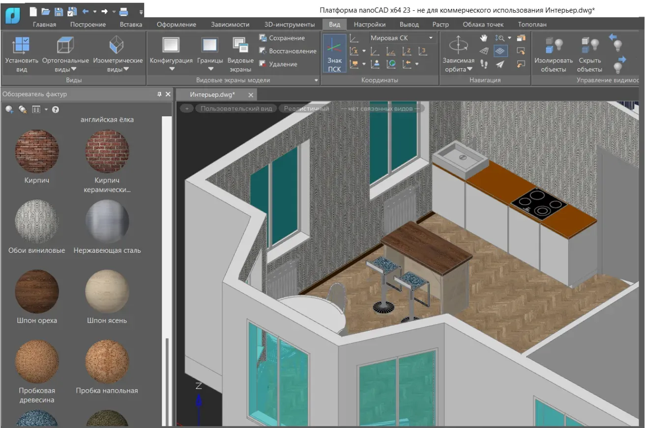This screenshot has width=645, height=428.
Task: Open the 3D-инструменты ribbon tab
Action: coord(289,25)
